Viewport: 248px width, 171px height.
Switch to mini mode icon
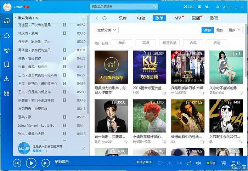229,7
